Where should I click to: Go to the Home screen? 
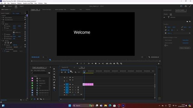pyautogui.click(x=4, y=6)
